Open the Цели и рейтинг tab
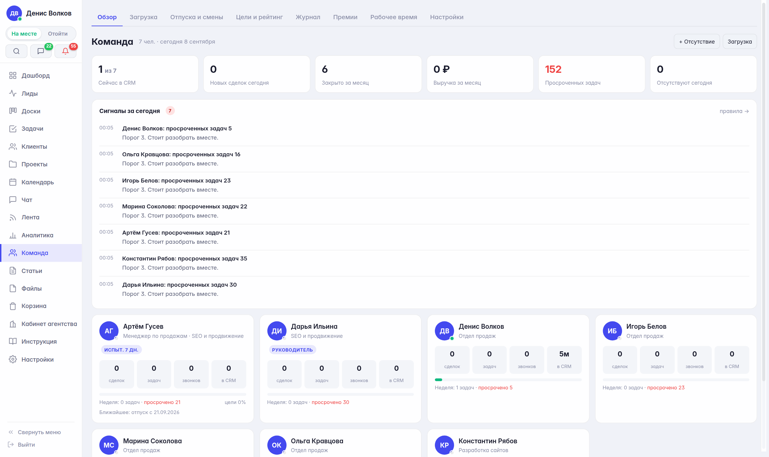This screenshot has height=457, width=769. pos(259,17)
